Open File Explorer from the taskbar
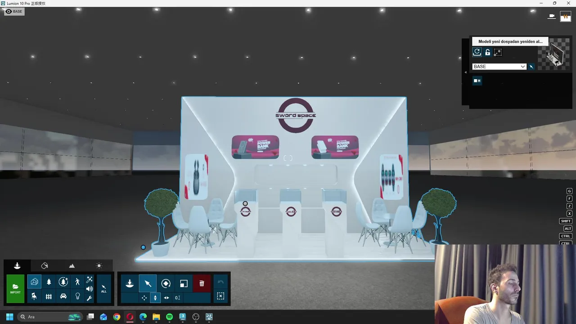 [x=156, y=317]
